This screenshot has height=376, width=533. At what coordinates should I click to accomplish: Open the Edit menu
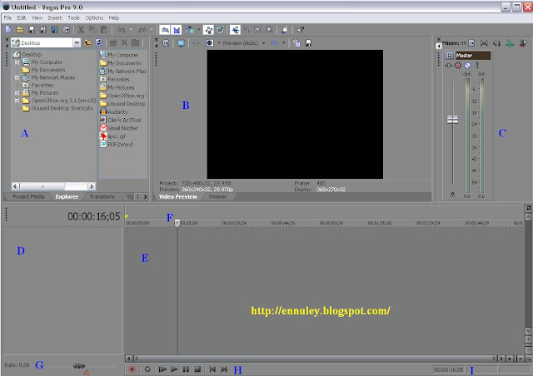point(22,17)
